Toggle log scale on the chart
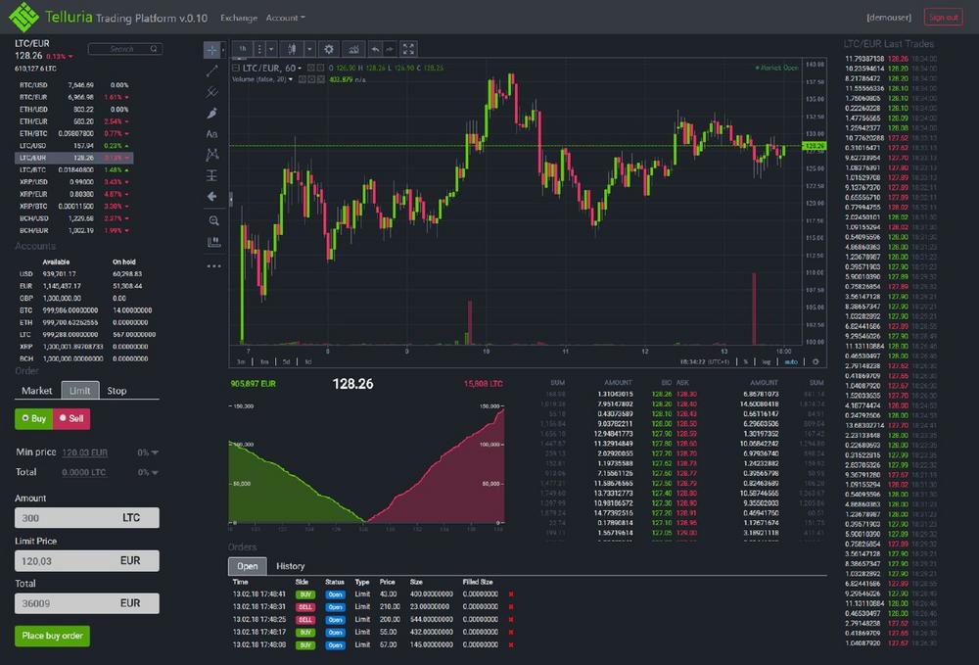The image size is (979, 665). point(765,361)
